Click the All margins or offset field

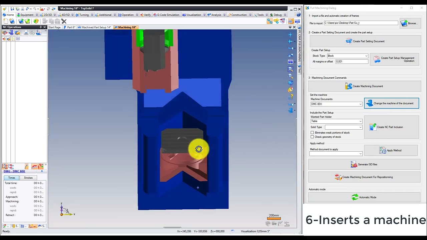click(x=352, y=61)
